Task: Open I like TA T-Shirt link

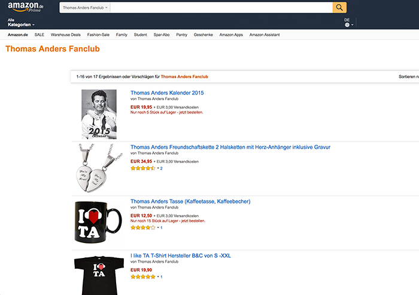Action: click(180, 256)
